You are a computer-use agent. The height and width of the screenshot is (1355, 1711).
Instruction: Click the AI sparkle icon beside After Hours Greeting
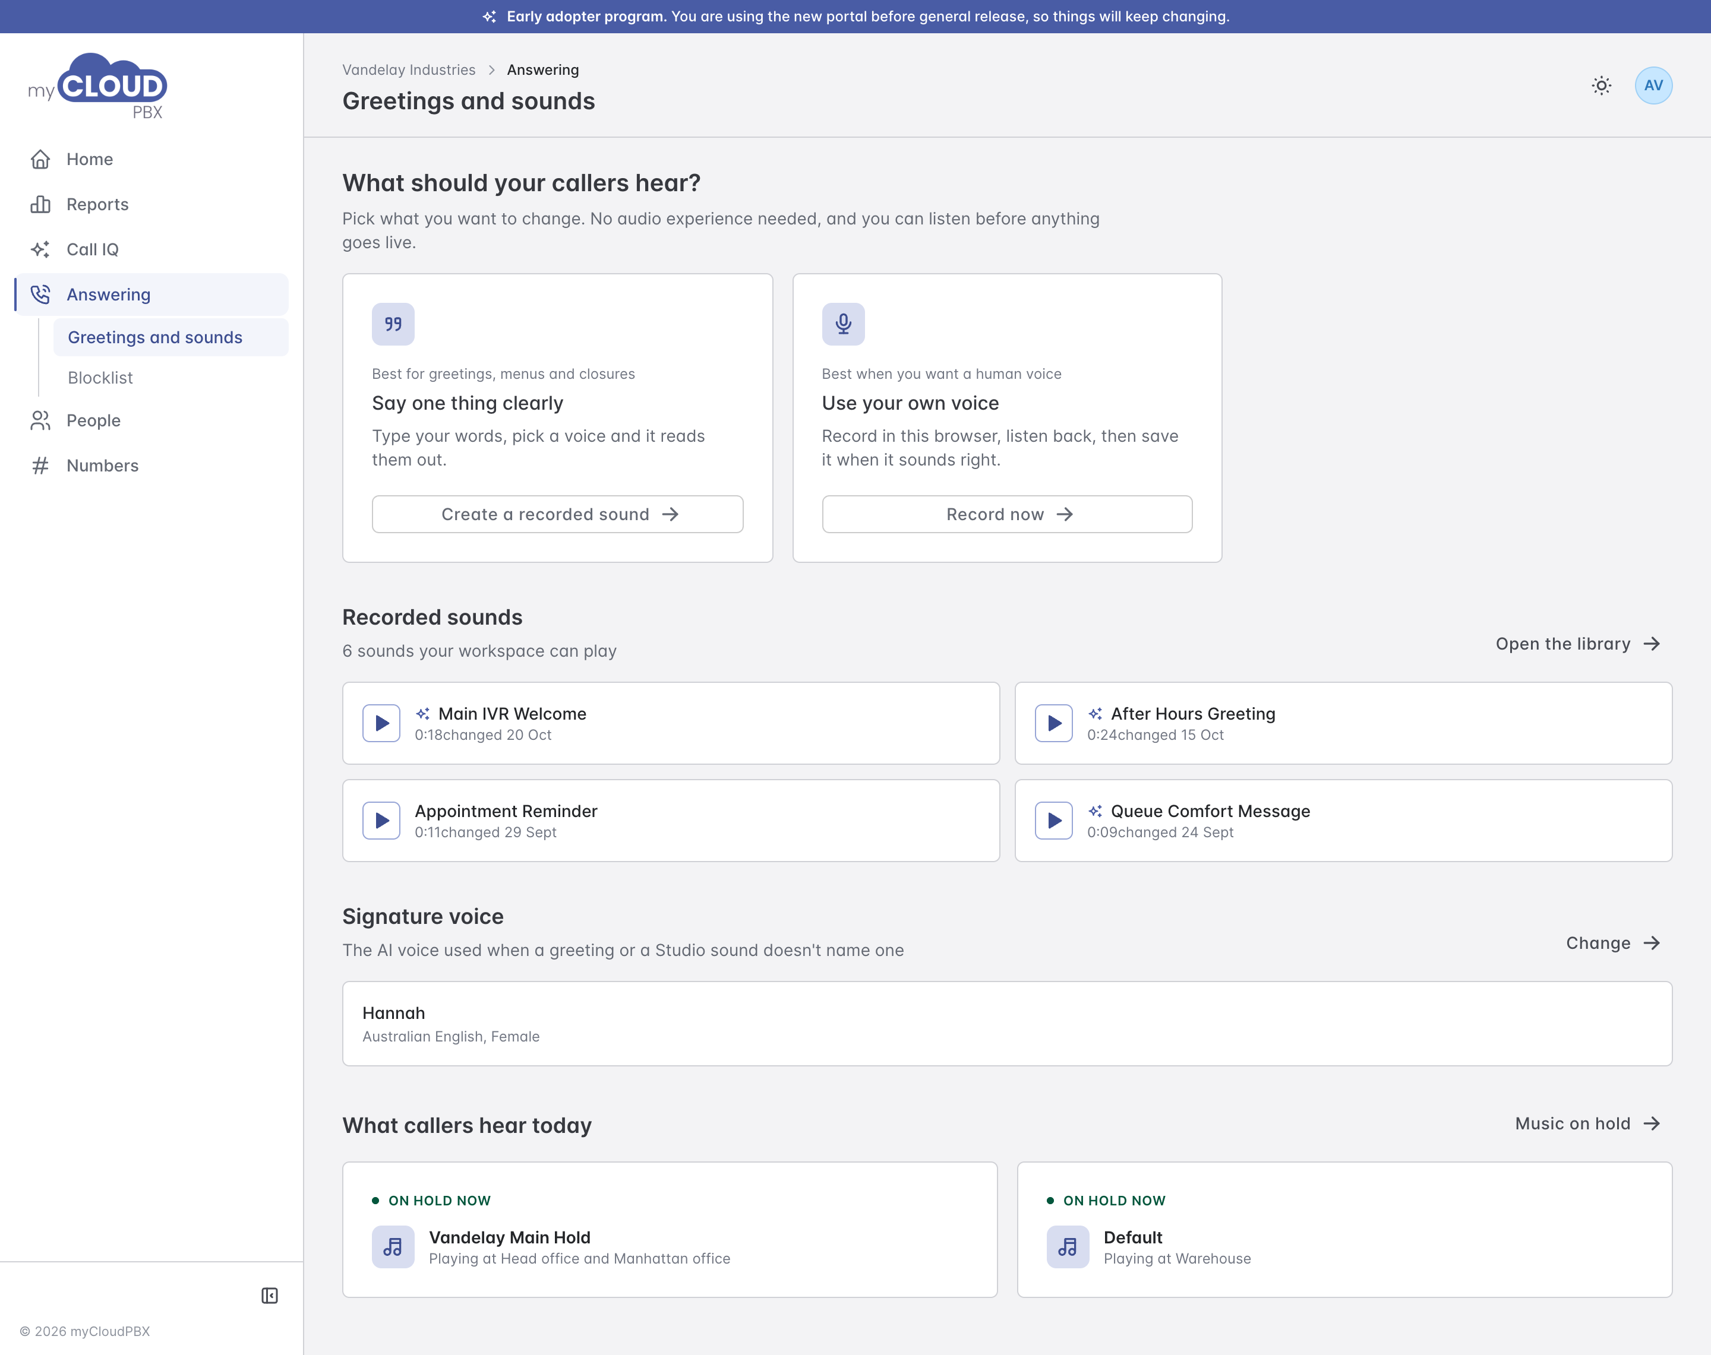(x=1095, y=714)
